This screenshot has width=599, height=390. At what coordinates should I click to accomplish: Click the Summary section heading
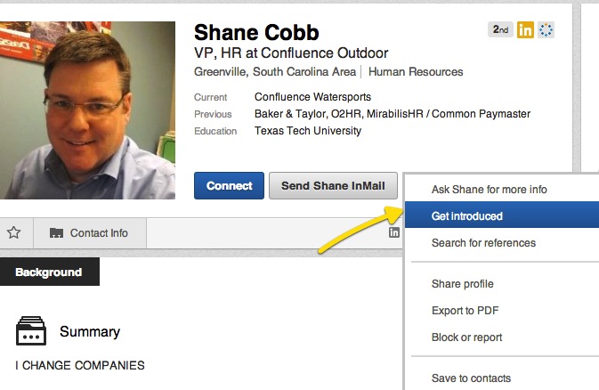pos(90,331)
